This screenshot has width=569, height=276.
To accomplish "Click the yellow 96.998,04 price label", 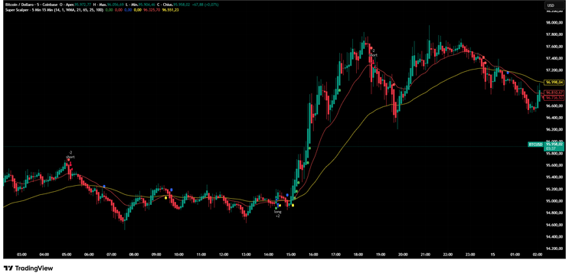I will click(x=554, y=83).
